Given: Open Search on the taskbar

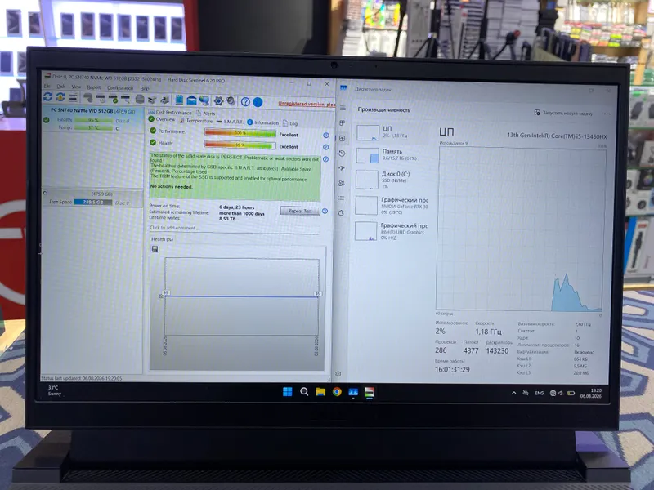Looking at the screenshot, I should pyautogui.click(x=304, y=392).
